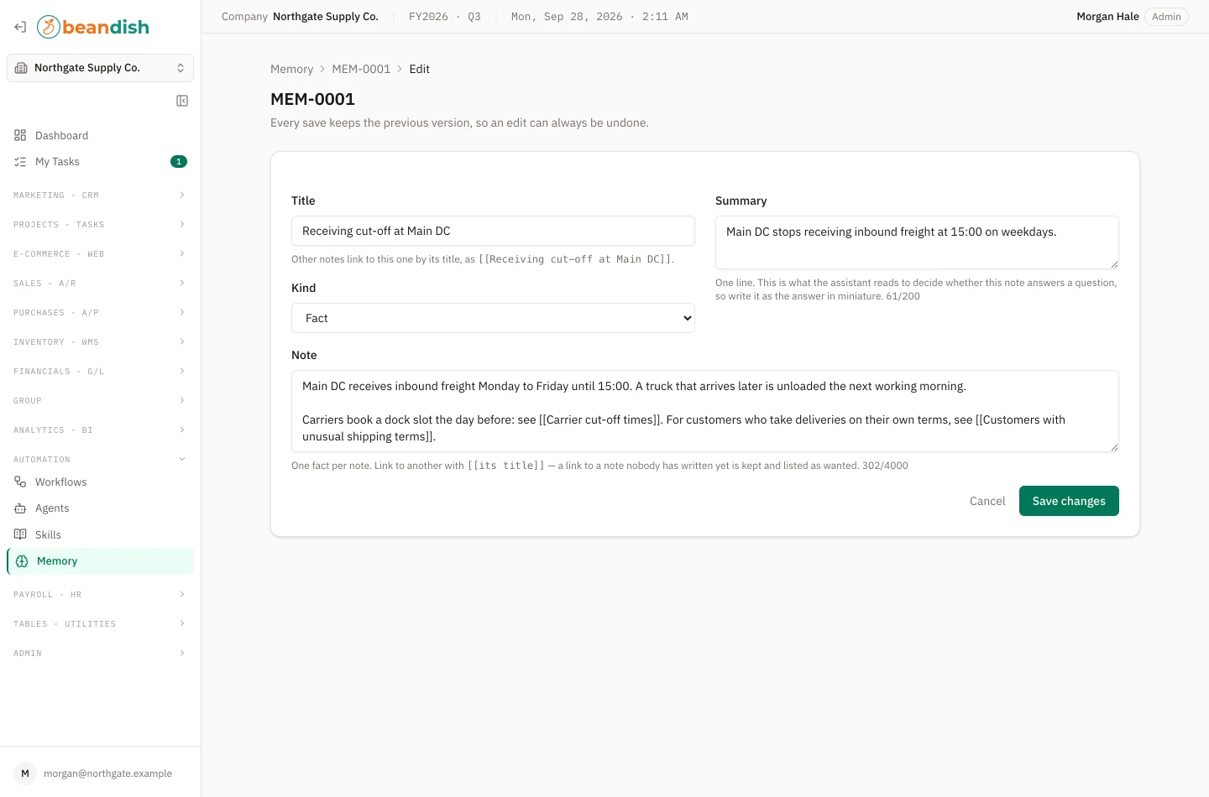Expand the Group section

tap(100, 400)
